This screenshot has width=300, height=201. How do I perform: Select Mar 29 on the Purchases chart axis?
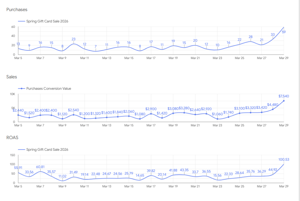tap(284, 58)
